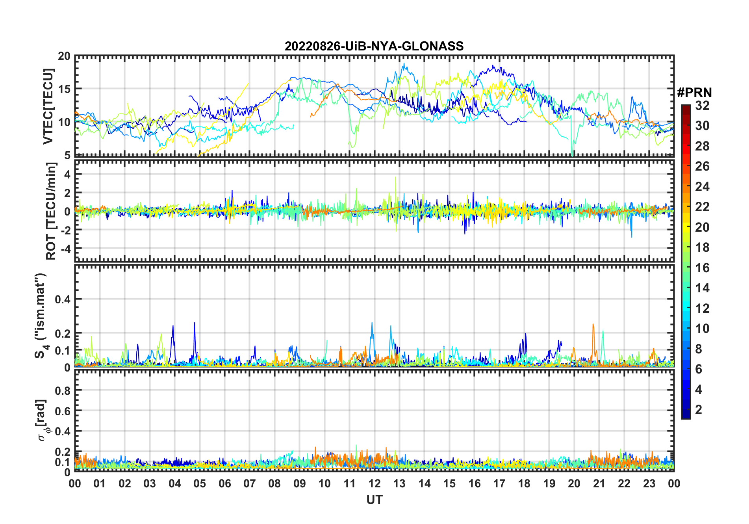Click colorbar tick label 24
The height and width of the screenshot is (524, 749).
pos(702,186)
